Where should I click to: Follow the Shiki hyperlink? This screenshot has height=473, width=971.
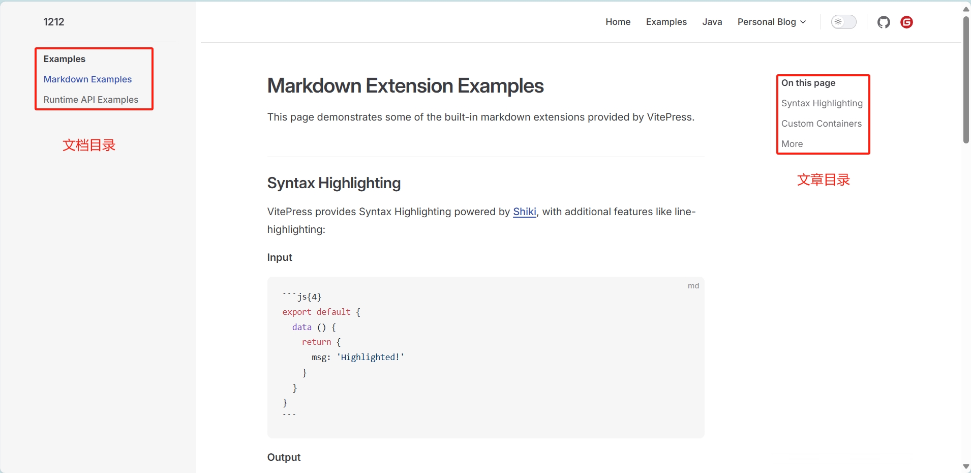[524, 212]
